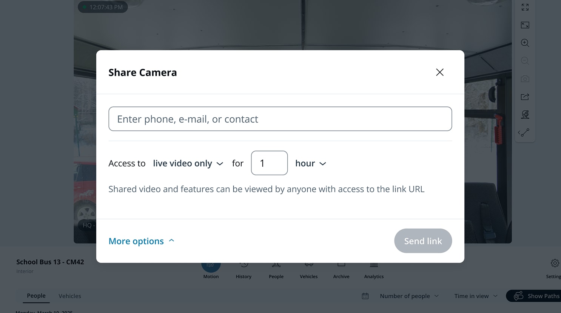
Task: Click the face blur privacy icon
Action: [525, 115]
